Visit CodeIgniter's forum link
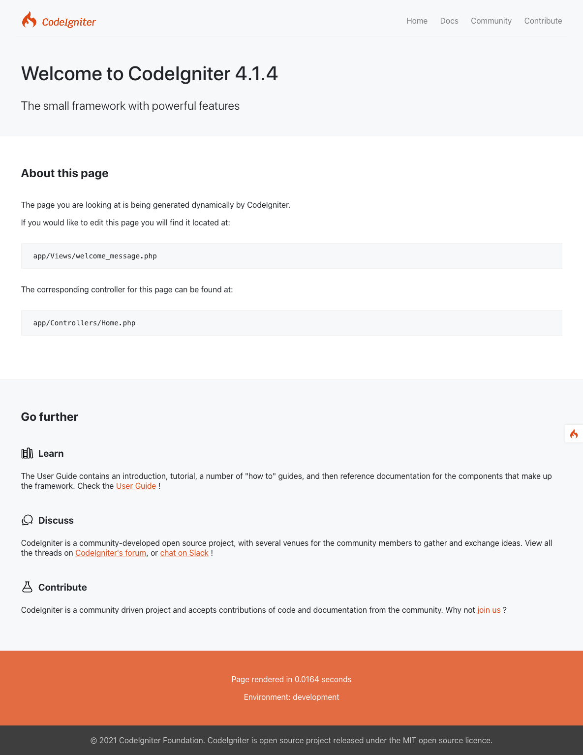 pyautogui.click(x=110, y=553)
